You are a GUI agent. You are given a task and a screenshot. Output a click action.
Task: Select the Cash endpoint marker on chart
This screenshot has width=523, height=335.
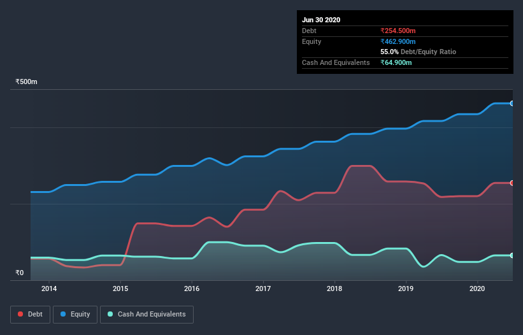[512, 255]
